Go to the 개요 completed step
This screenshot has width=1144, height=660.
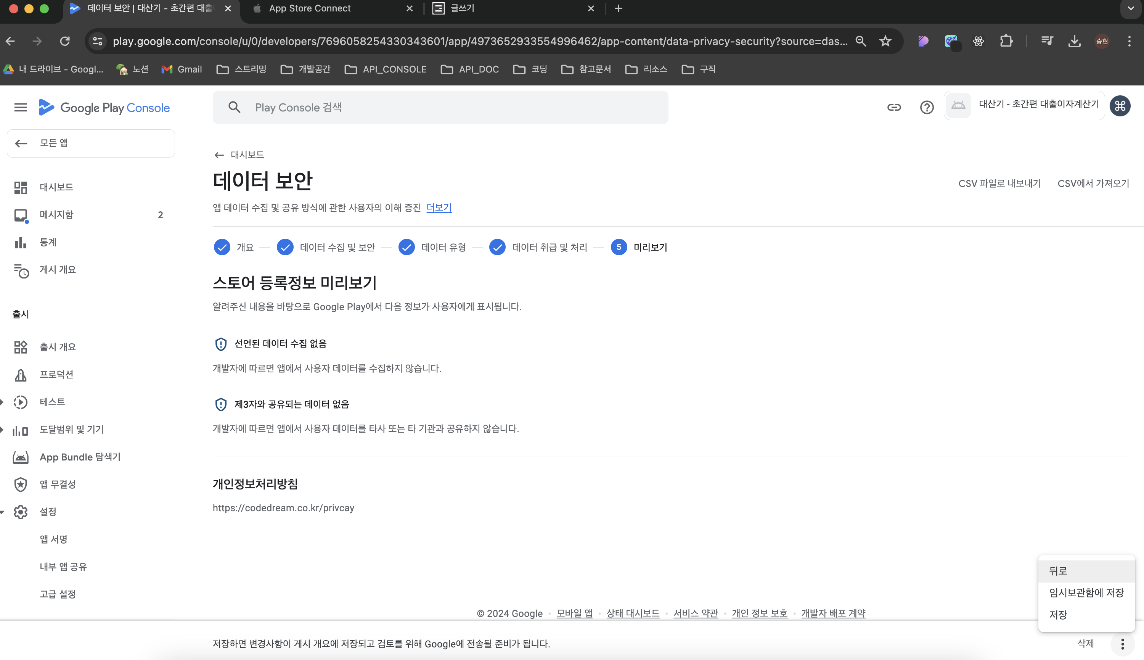234,247
